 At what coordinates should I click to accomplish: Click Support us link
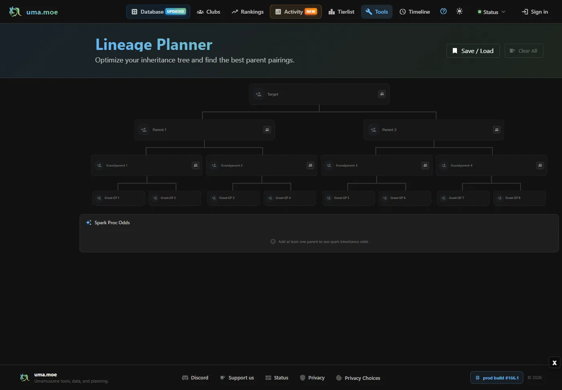point(237,378)
